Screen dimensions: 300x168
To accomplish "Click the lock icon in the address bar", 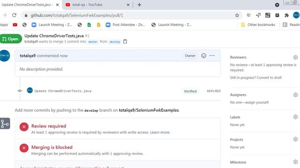I will pos(26,15).
